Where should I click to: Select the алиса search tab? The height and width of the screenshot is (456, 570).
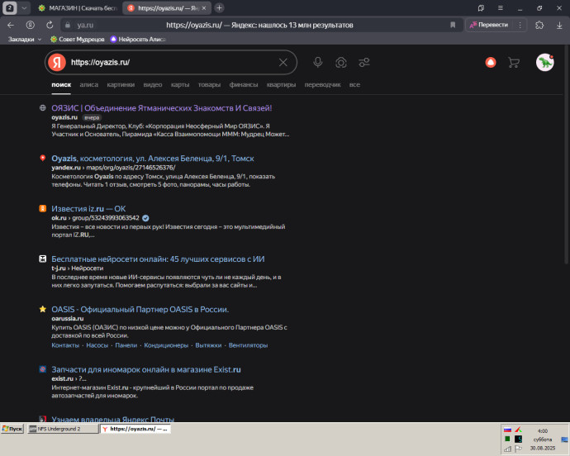click(89, 85)
